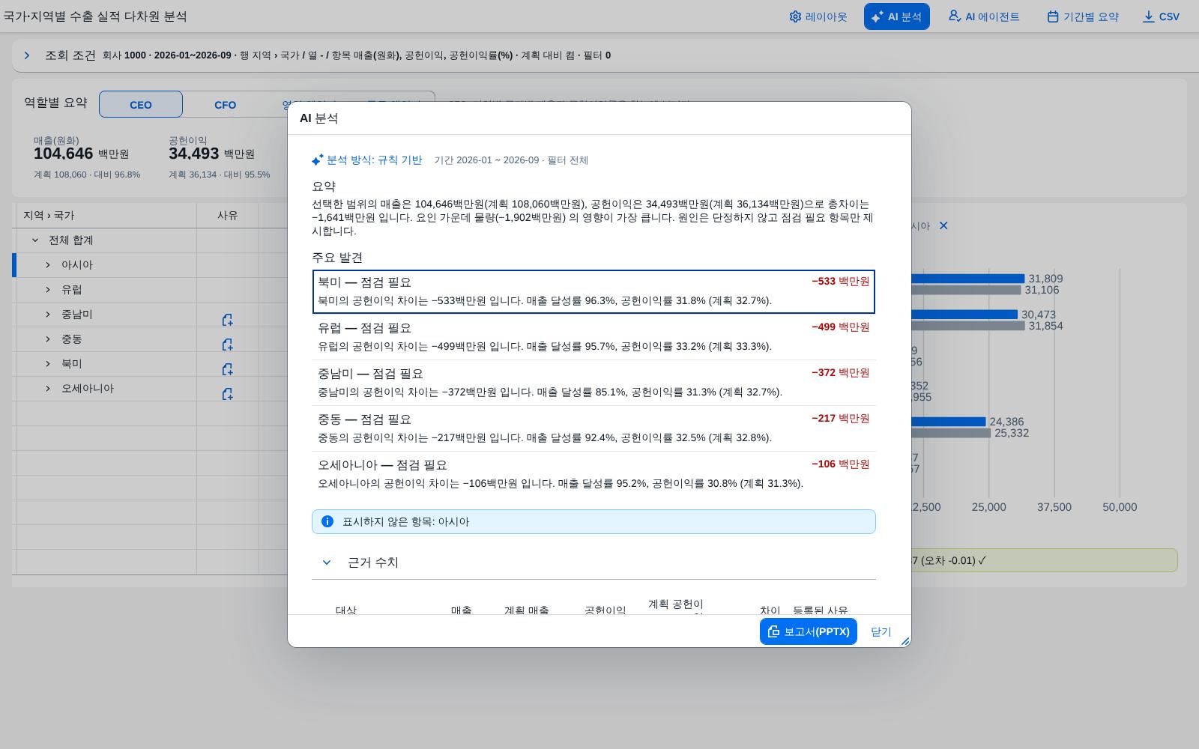Expand the 유럽 region row
The width and height of the screenshot is (1199, 749).
pyautogui.click(x=48, y=290)
